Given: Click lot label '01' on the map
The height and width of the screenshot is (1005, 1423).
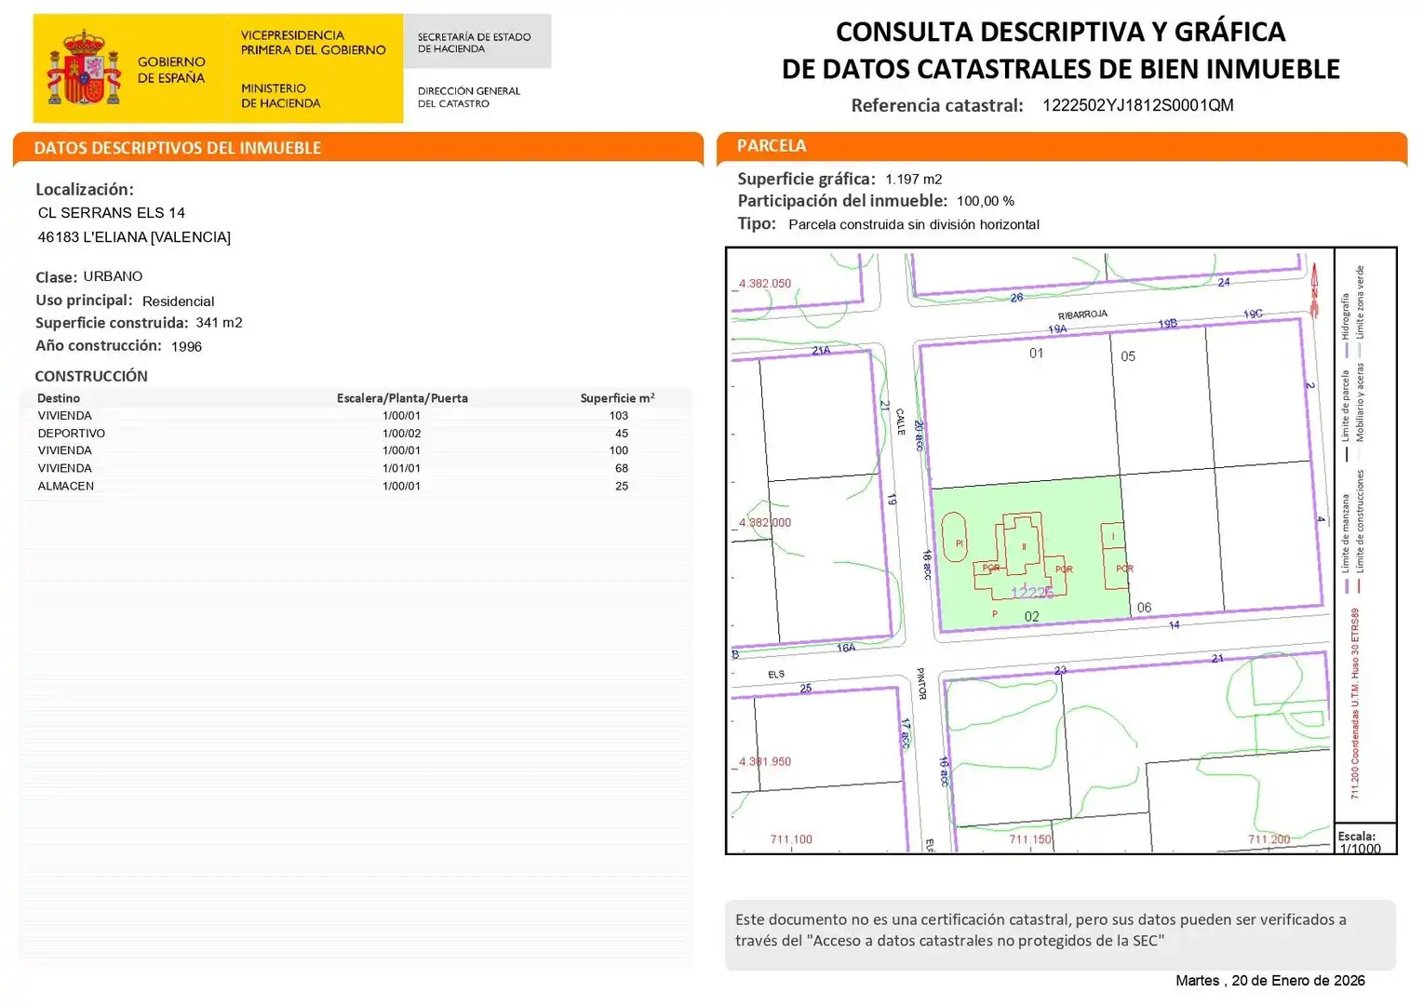Looking at the screenshot, I should pos(1037,354).
